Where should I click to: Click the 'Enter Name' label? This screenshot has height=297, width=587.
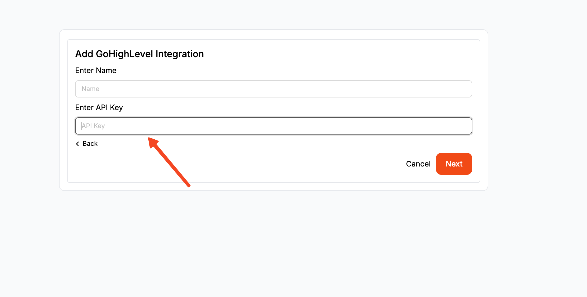click(96, 70)
